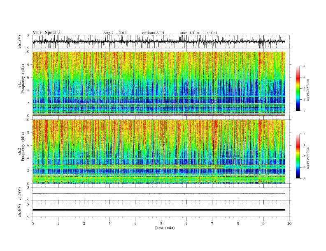Click the time axis tick label "3"

[x=109, y=224]
